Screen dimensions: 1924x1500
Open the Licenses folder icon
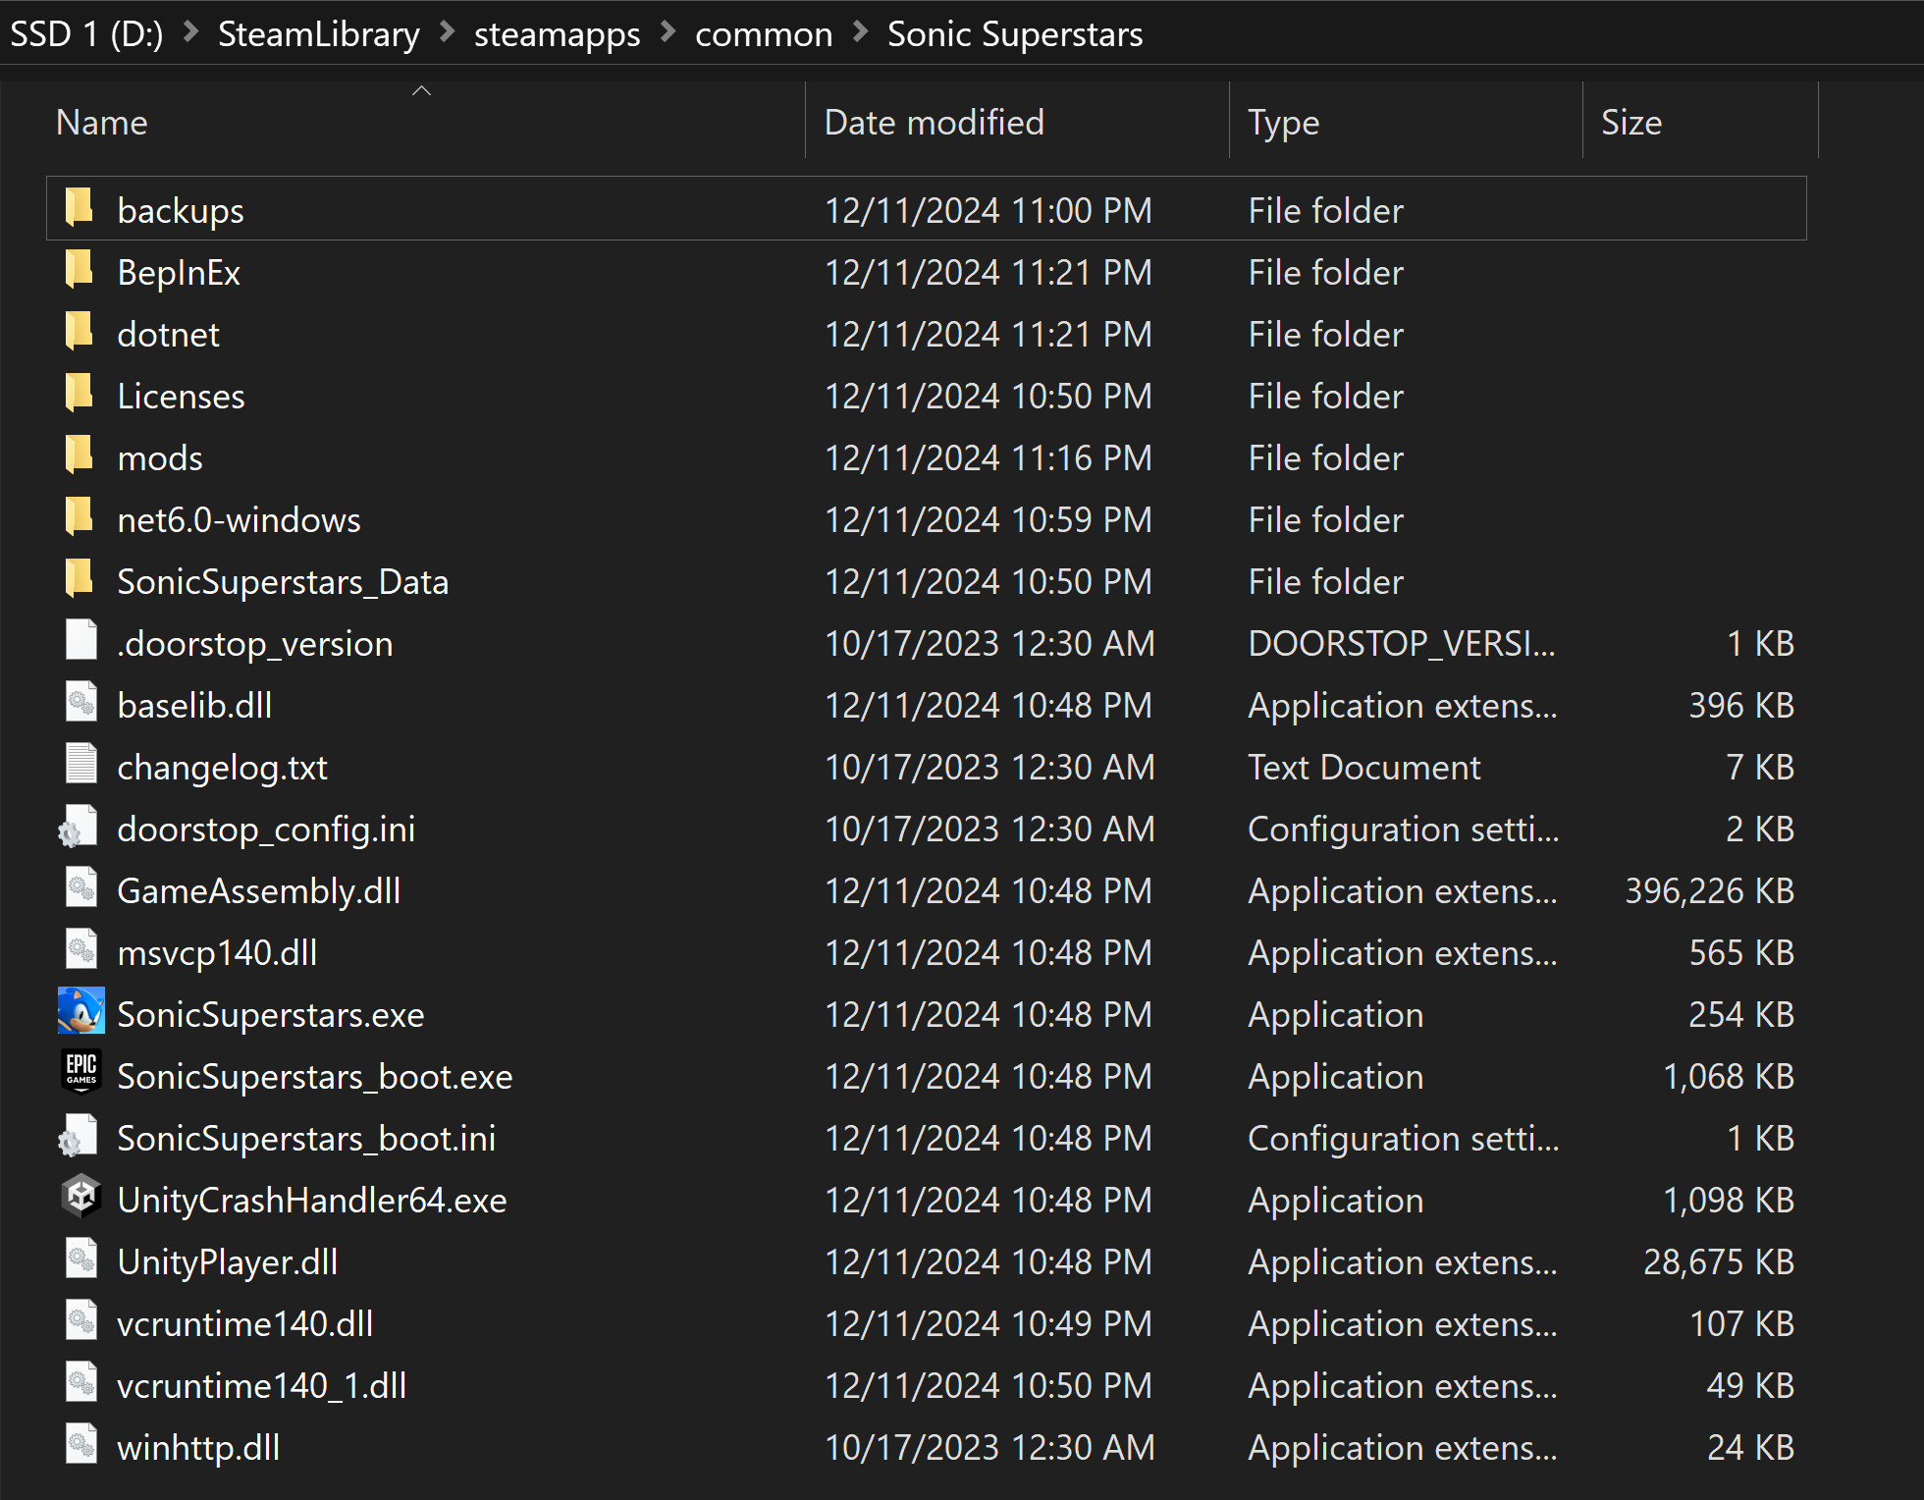tap(80, 396)
